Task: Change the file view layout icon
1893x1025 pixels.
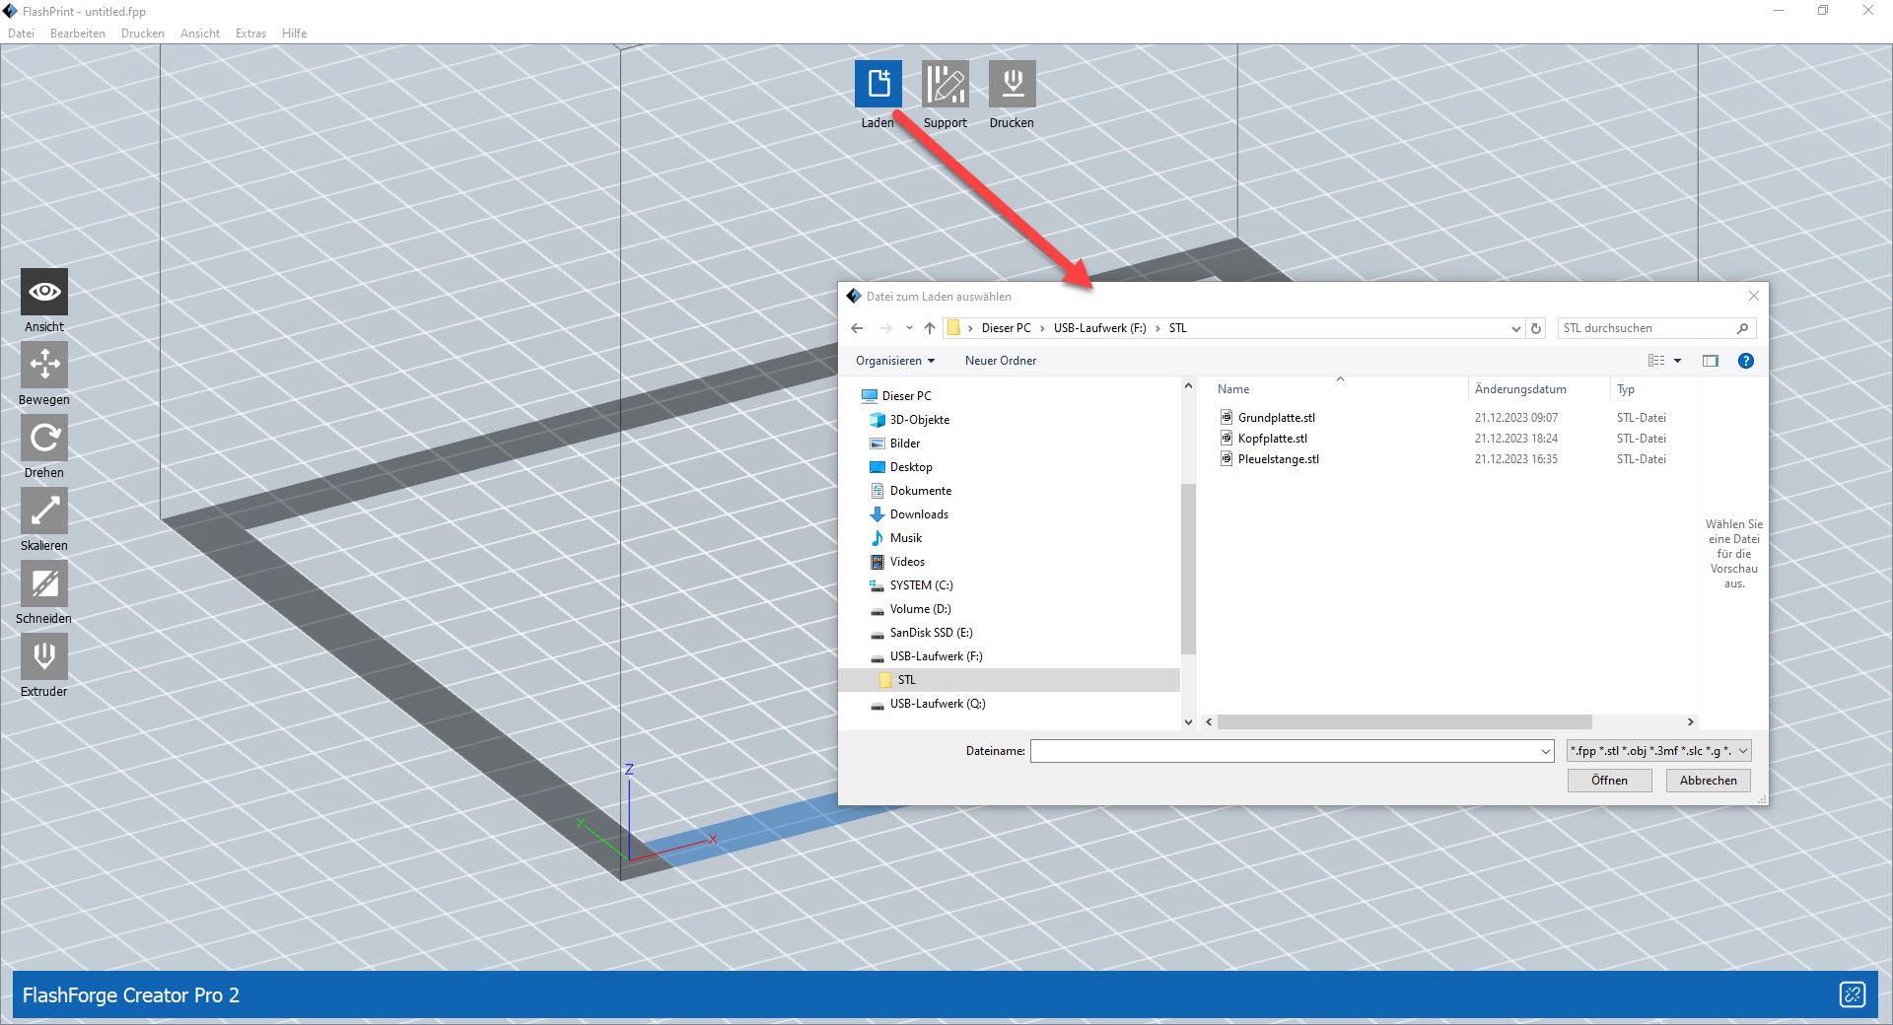Action: pyautogui.click(x=1656, y=361)
